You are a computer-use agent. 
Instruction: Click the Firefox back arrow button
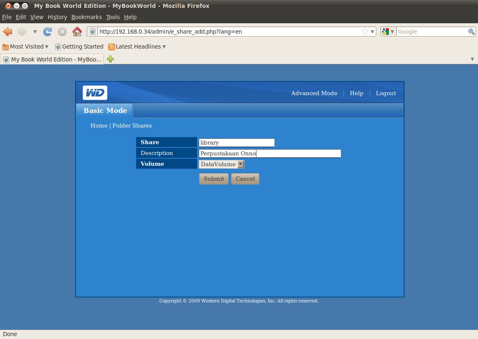click(x=7, y=32)
